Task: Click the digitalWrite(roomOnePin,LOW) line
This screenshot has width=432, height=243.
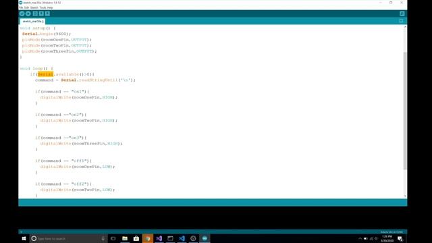Action: (78, 167)
